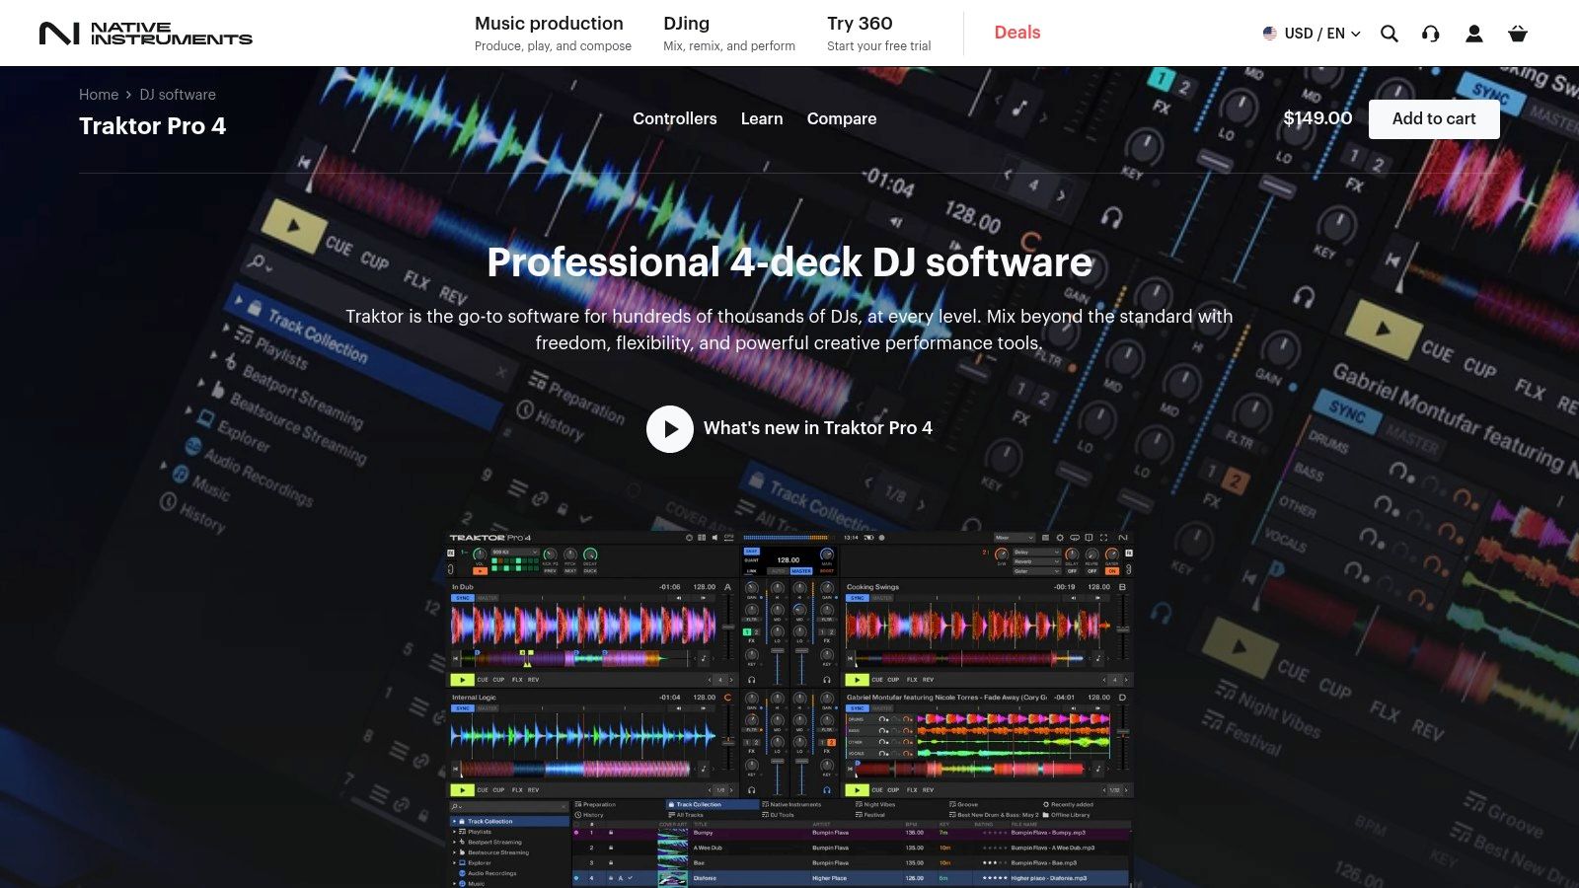Open the DJ software breadcrumb link
The height and width of the screenshot is (888, 1579).
tap(178, 95)
